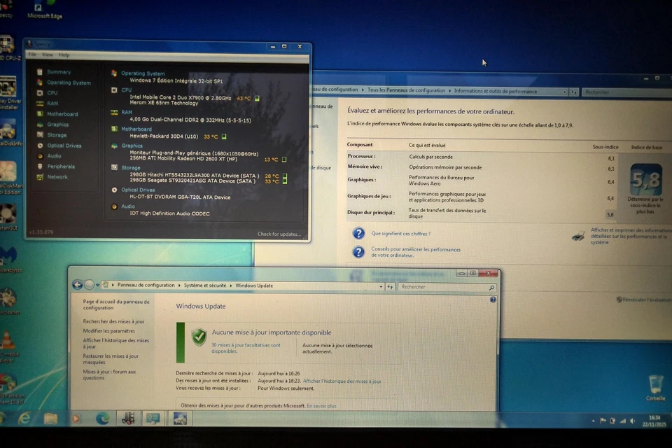Launch Speccy from the taskbar

pos(128,418)
